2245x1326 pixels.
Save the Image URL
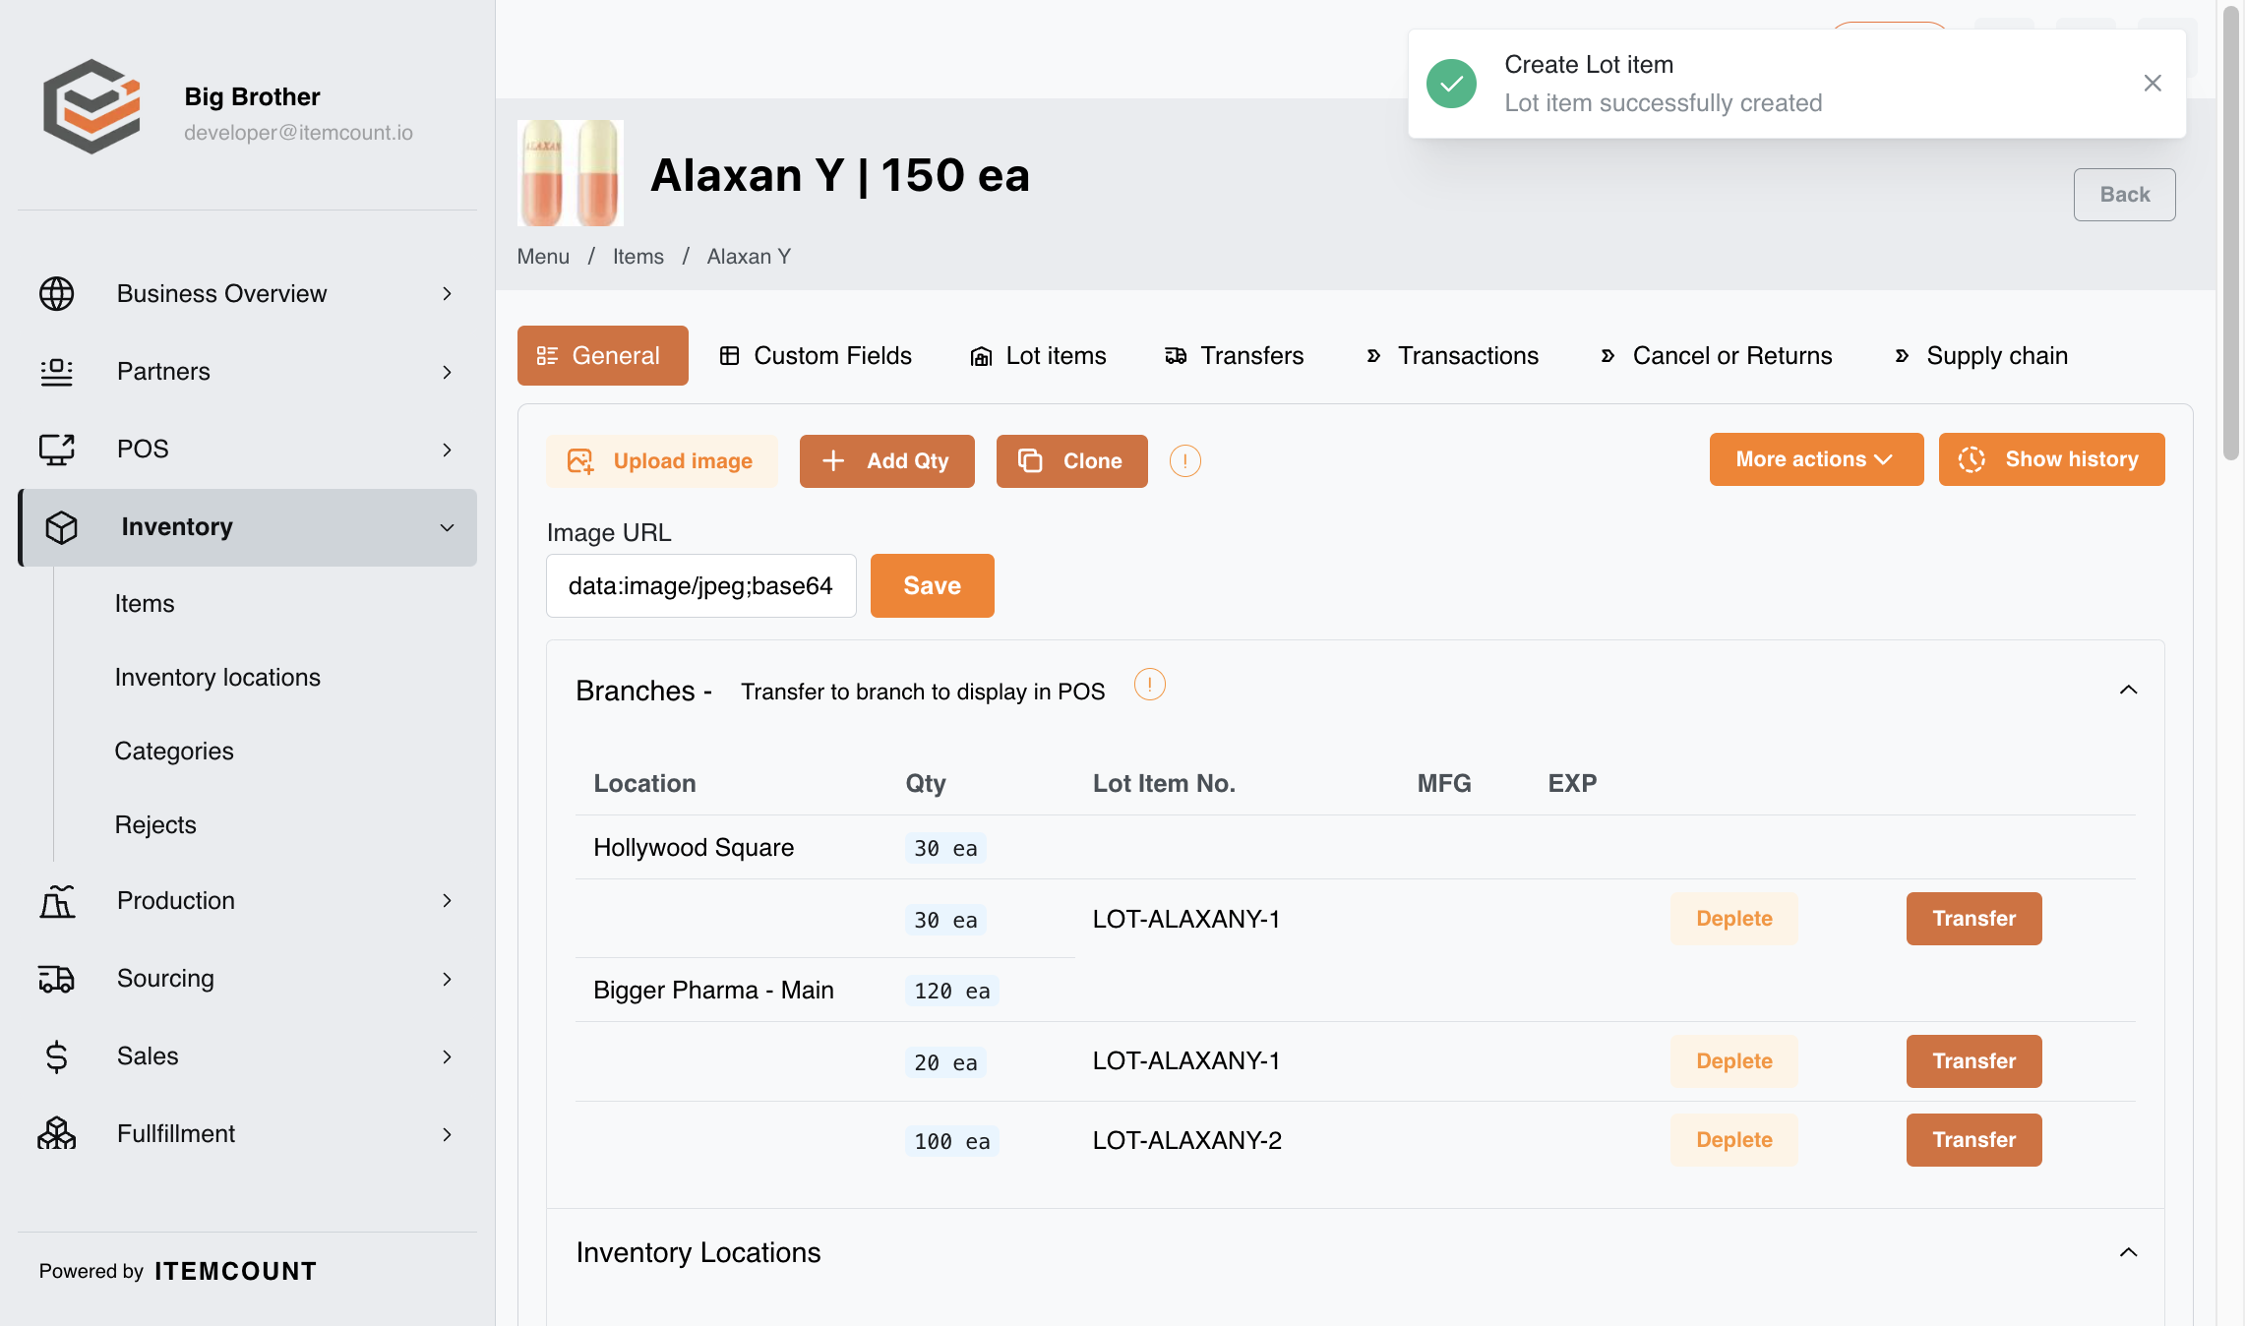(933, 585)
